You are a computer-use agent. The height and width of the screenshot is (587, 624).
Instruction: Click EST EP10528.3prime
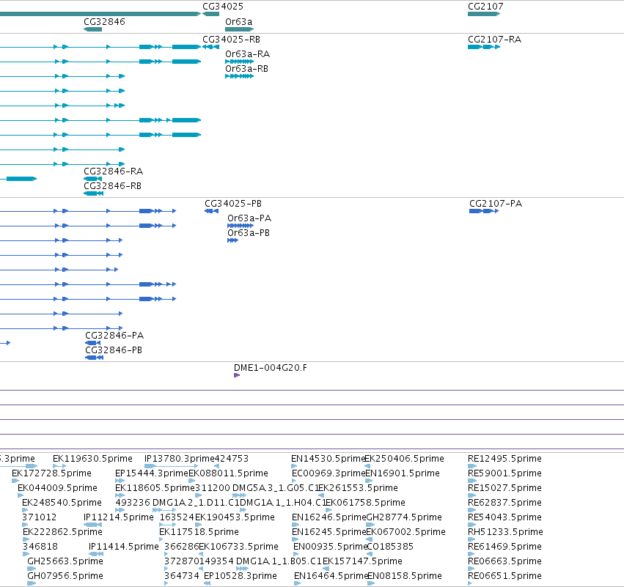coord(241,576)
